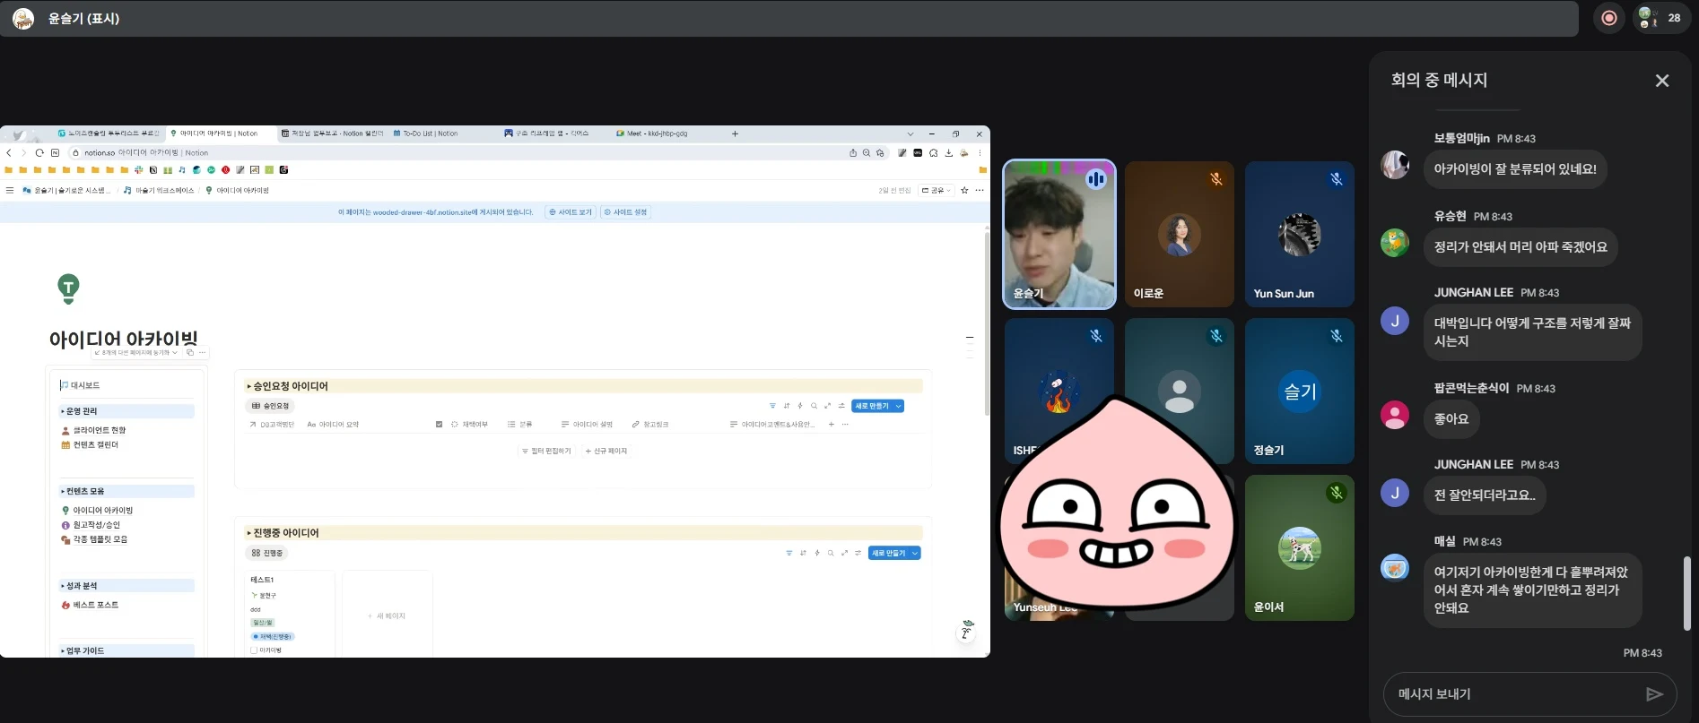Close the in-call messages panel

point(1661,81)
